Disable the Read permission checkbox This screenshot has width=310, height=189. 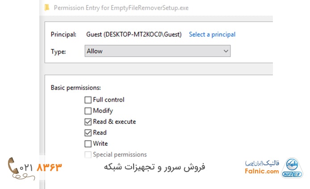pyautogui.click(x=88, y=132)
